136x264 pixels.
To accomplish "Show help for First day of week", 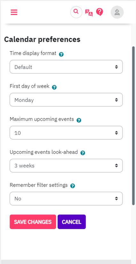I will pyautogui.click(x=54, y=87).
